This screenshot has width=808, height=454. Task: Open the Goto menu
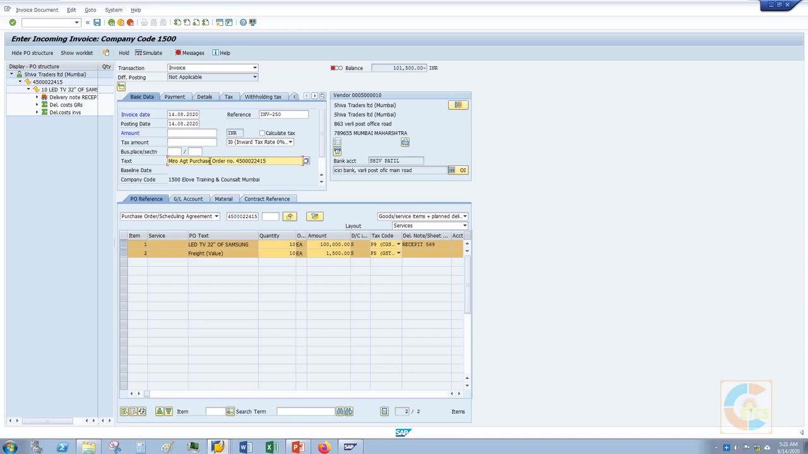[90, 10]
